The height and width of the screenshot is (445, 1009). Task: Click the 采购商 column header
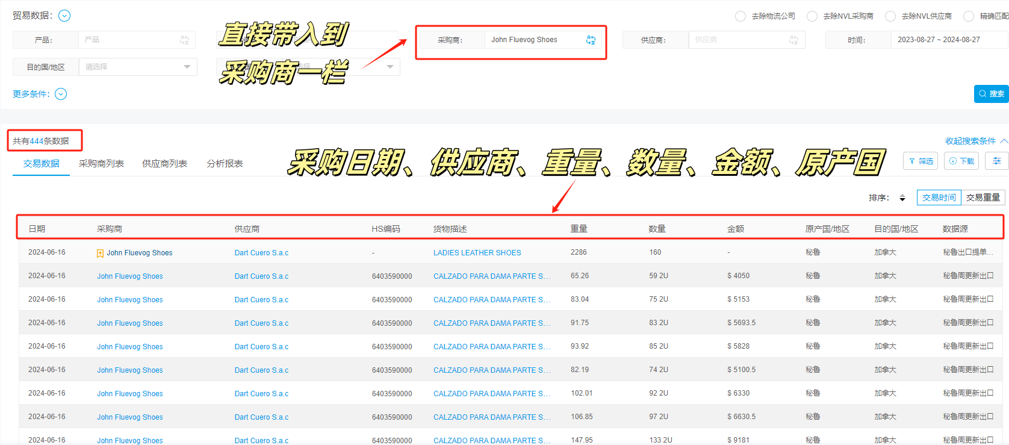pyautogui.click(x=110, y=229)
